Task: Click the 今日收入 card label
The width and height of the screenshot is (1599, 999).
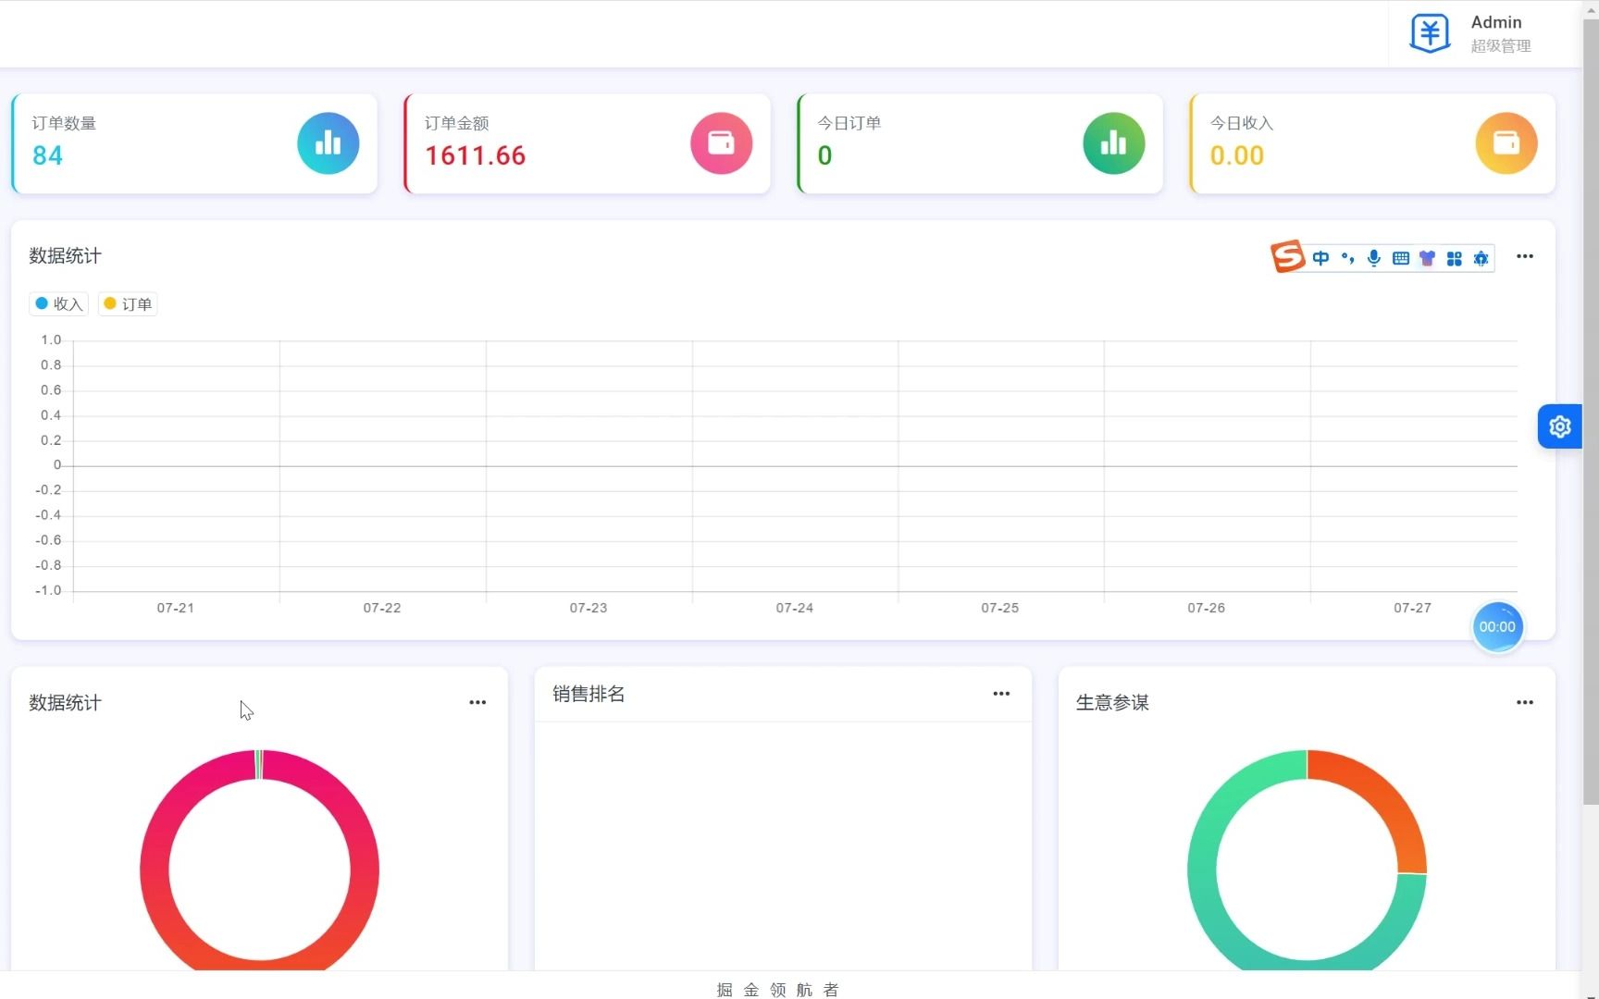Action: point(1242,123)
